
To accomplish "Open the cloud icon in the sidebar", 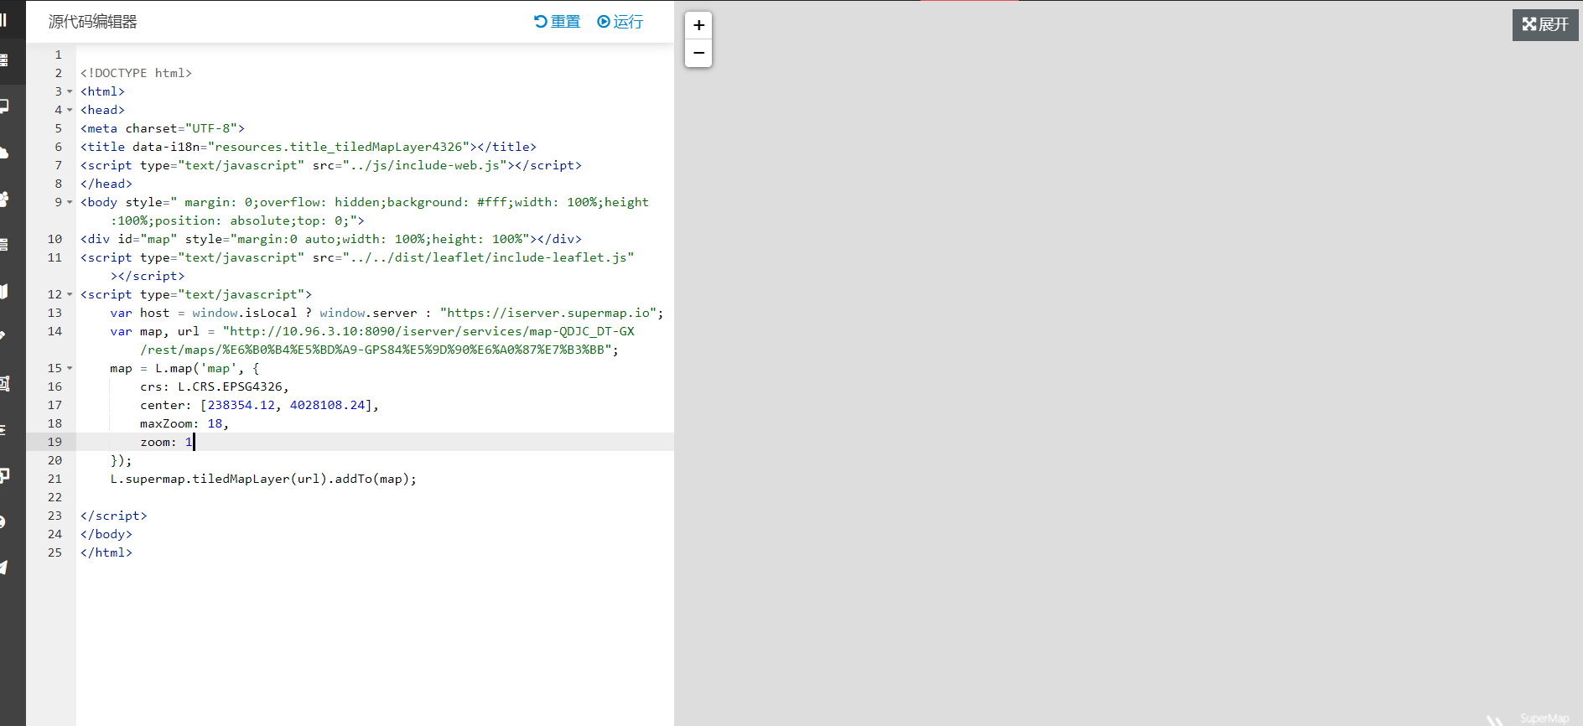I will click(4, 153).
